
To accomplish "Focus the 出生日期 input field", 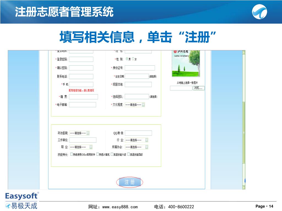I will 137,76.
